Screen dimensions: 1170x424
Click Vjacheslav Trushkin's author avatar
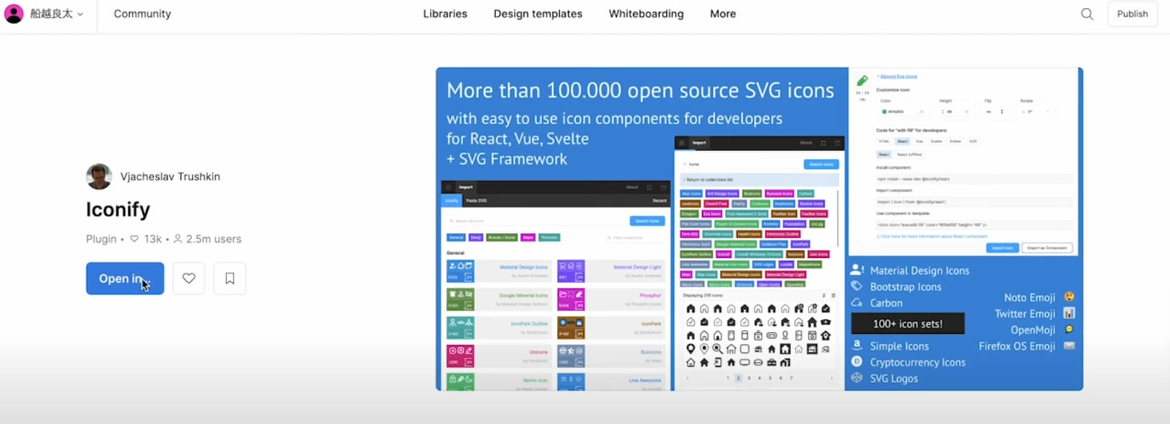coord(99,177)
